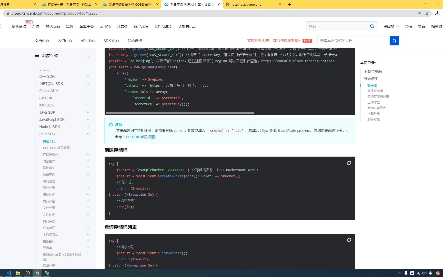Select 快速入门 in the sidebar
Viewport: 443px width, 277px height.
(49, 141)
